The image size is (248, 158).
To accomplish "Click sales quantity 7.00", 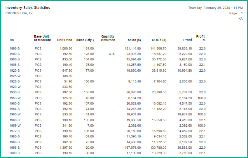I will pos(91,125).
